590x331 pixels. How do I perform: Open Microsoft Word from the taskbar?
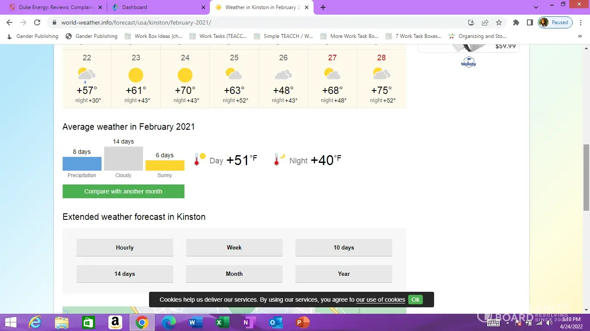click(195, 322)
